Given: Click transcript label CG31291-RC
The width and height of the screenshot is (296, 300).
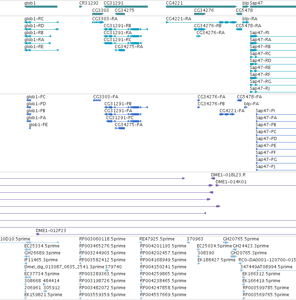Looking at the screenshot, I should pos(118,40).
